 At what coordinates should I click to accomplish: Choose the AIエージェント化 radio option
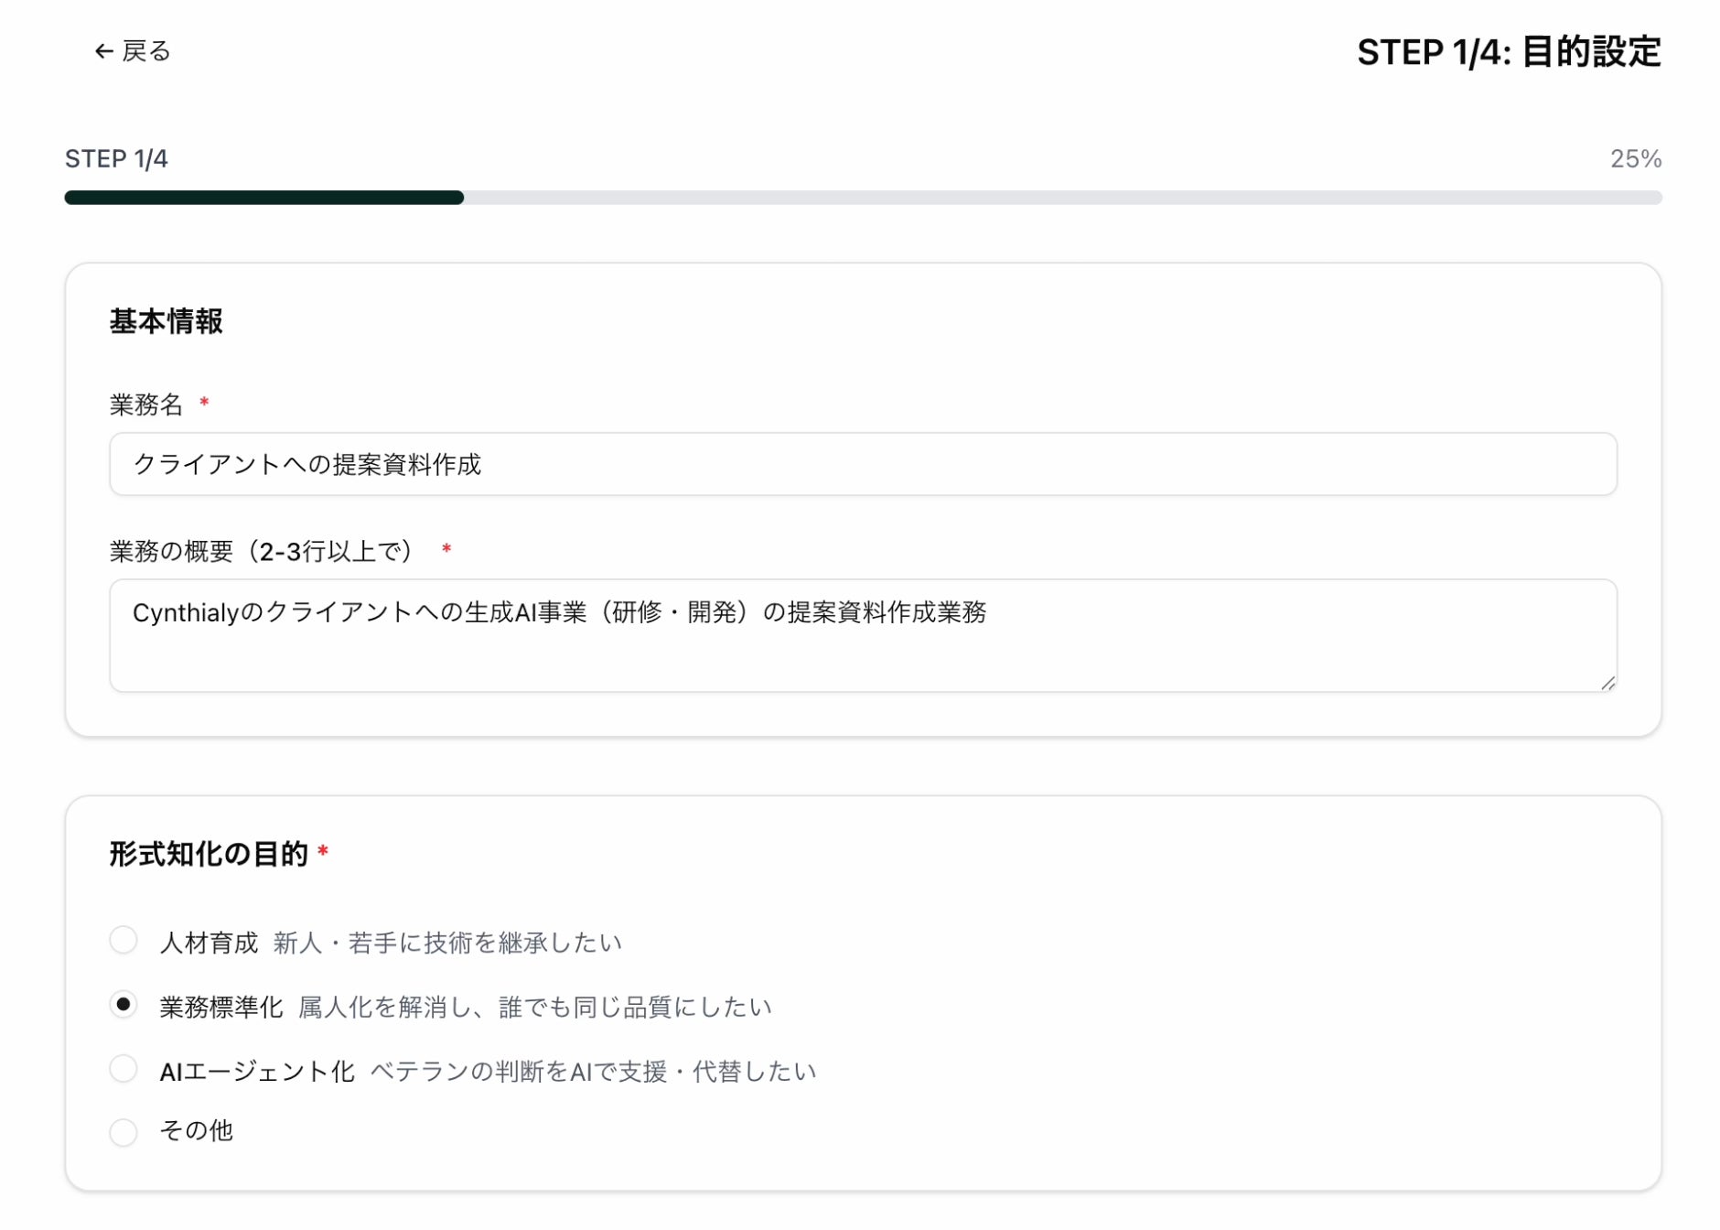[x=124, y=1069]
